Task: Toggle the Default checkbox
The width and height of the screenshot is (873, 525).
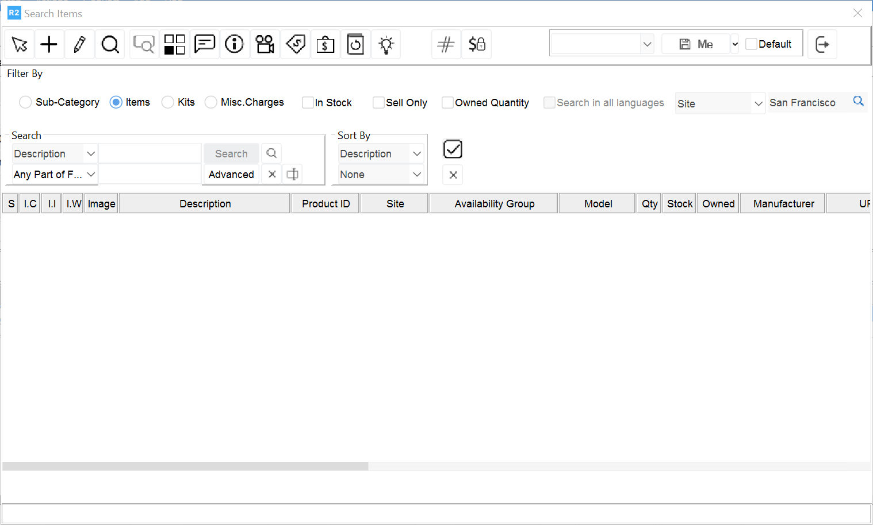Action: click(x=751, y=44)
